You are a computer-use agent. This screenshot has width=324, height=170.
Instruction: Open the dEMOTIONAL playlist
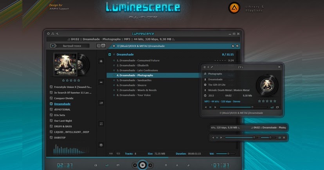pos(62,109)
